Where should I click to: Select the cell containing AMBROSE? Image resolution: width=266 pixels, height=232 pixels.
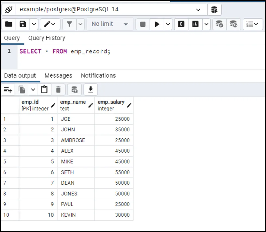coord(73,140)
